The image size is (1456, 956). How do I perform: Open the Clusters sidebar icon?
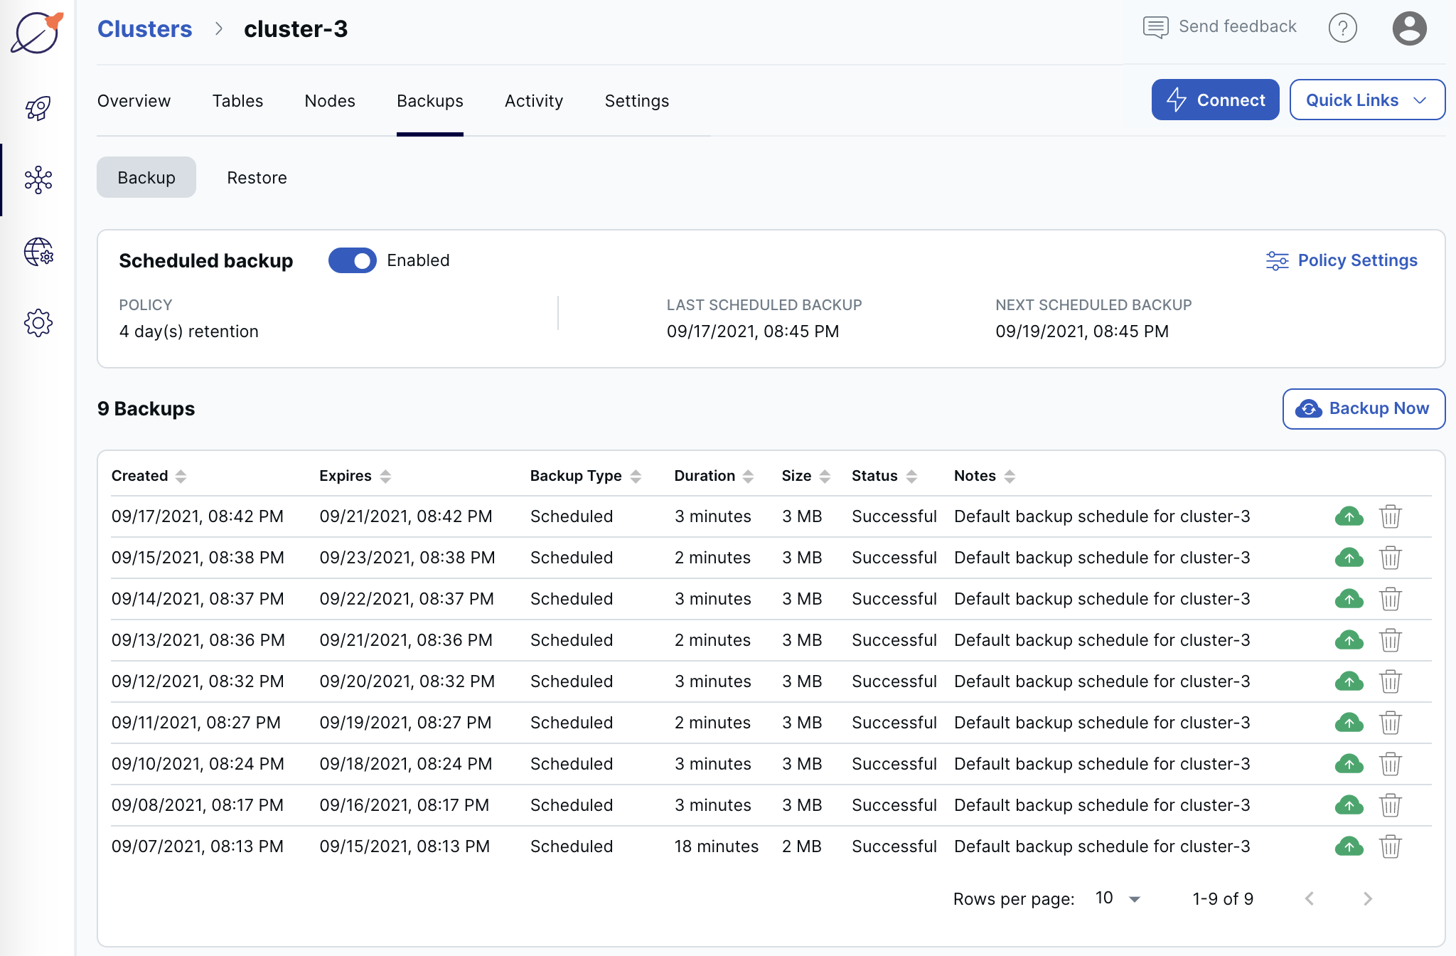pyautogui.click(x=38, y=180)
